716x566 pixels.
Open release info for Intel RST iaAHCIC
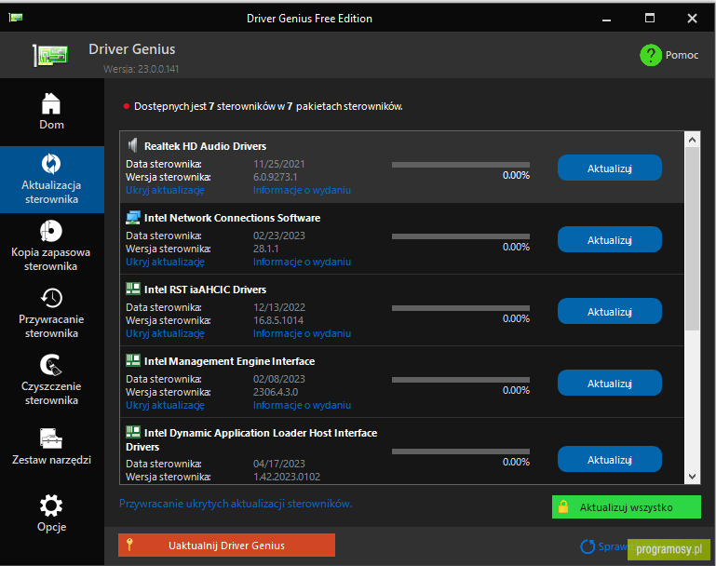pyautogui.click(x=302, y=333)
